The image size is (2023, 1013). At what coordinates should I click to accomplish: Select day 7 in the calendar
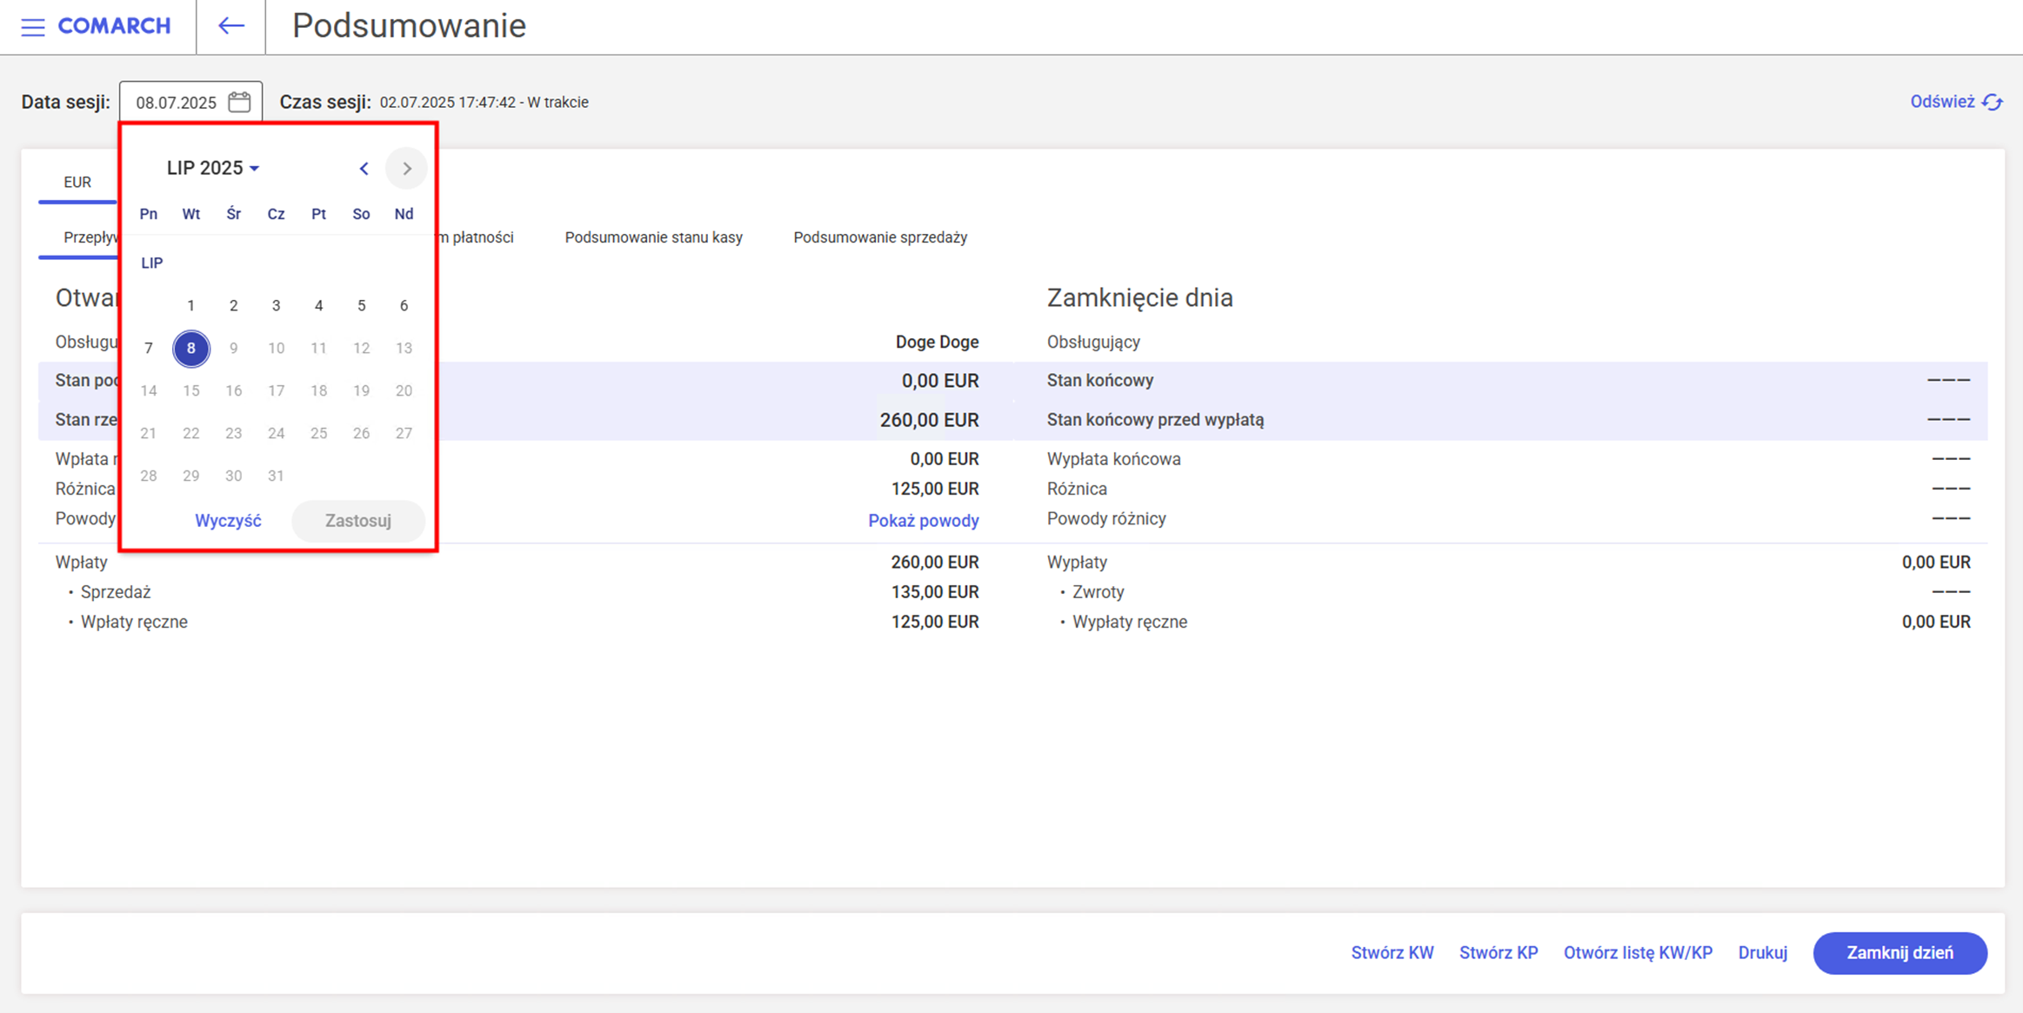point(149,349)
